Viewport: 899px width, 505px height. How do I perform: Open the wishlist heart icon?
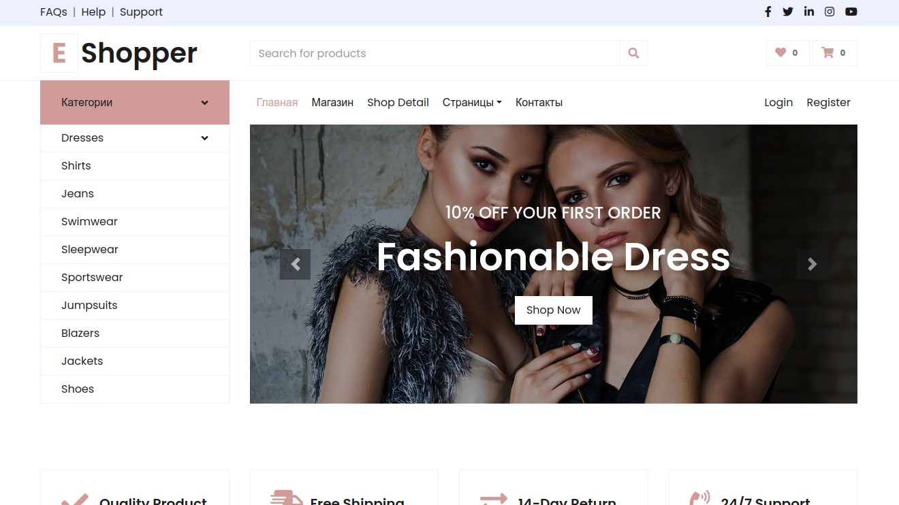pos(788,53)
